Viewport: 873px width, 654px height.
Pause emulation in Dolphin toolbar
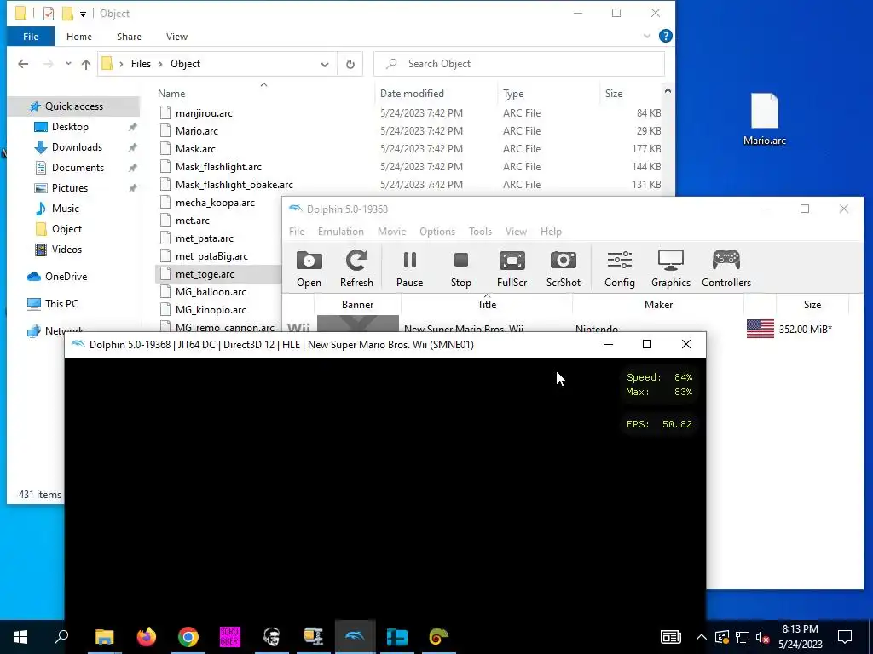(x=409, y=268)
